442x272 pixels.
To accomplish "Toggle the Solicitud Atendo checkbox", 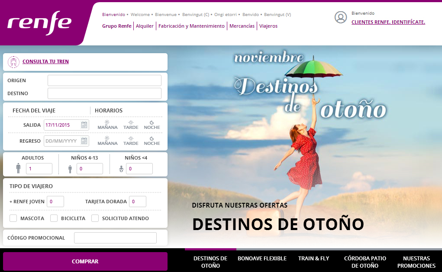I will [95, 218].
